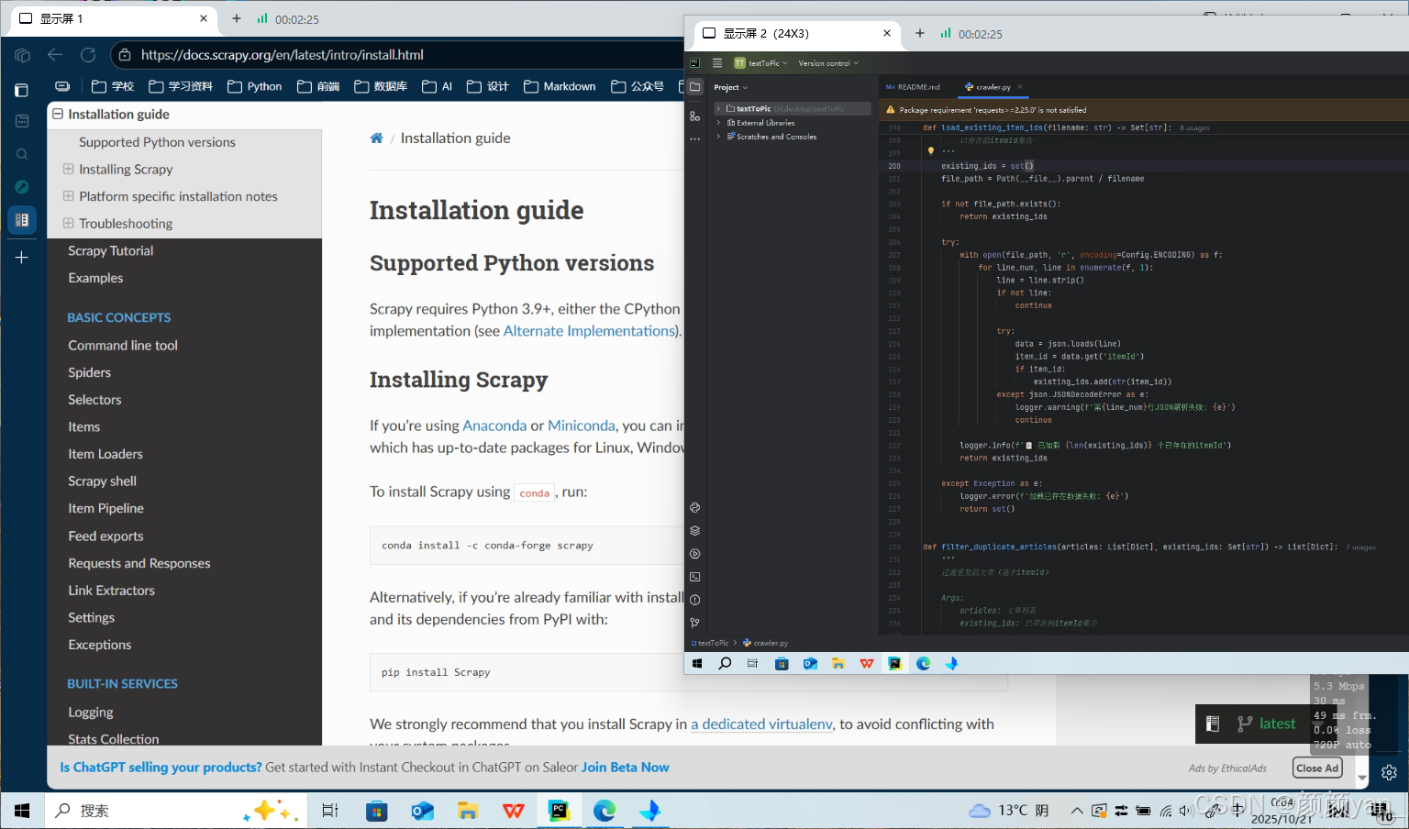Open the latest version selector flyout
1409x829 pixels.
coord(1267,724)
